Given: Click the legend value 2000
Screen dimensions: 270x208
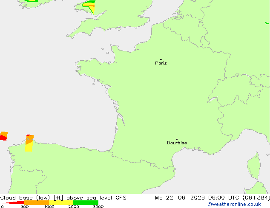Looking at the screenshot, I should click(74, 206).
